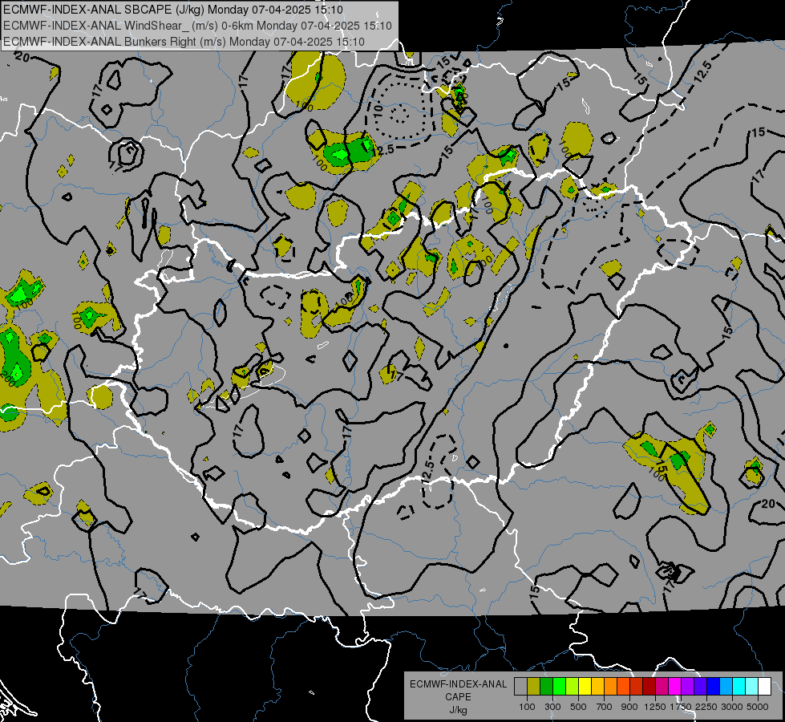Image resolution: width=785 pixels, height=722 pixels.
Task: Select the white swatch after 5000
Action: click(764, 686)
